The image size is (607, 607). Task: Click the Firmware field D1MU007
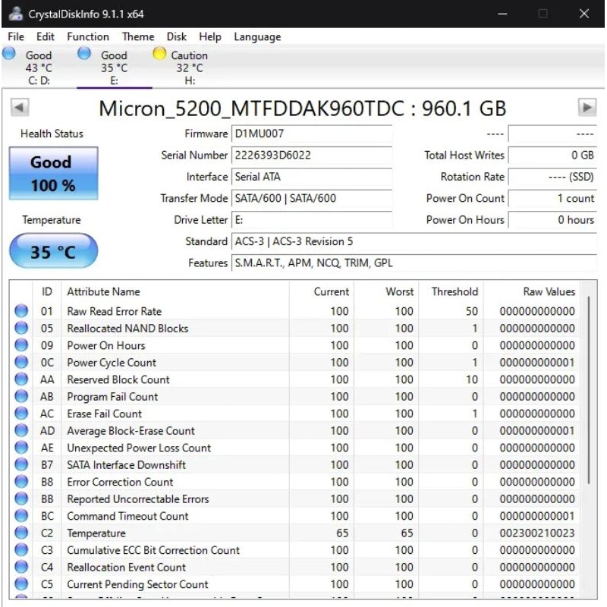312,134
